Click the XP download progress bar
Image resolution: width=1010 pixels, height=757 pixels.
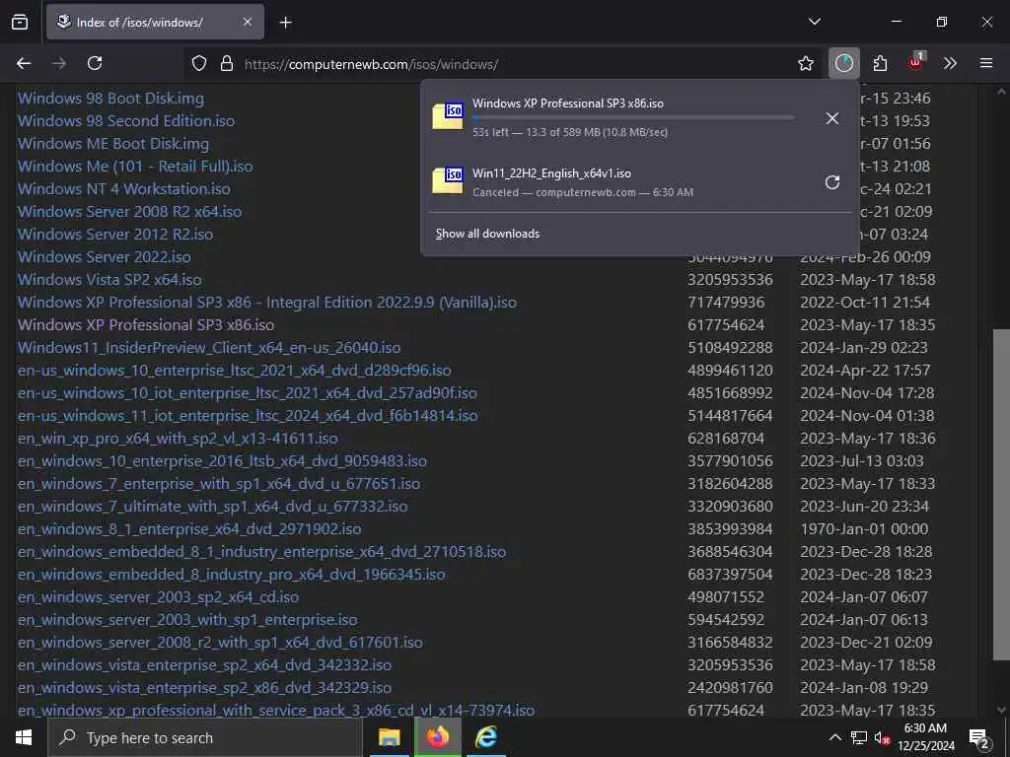click(633, 118)
